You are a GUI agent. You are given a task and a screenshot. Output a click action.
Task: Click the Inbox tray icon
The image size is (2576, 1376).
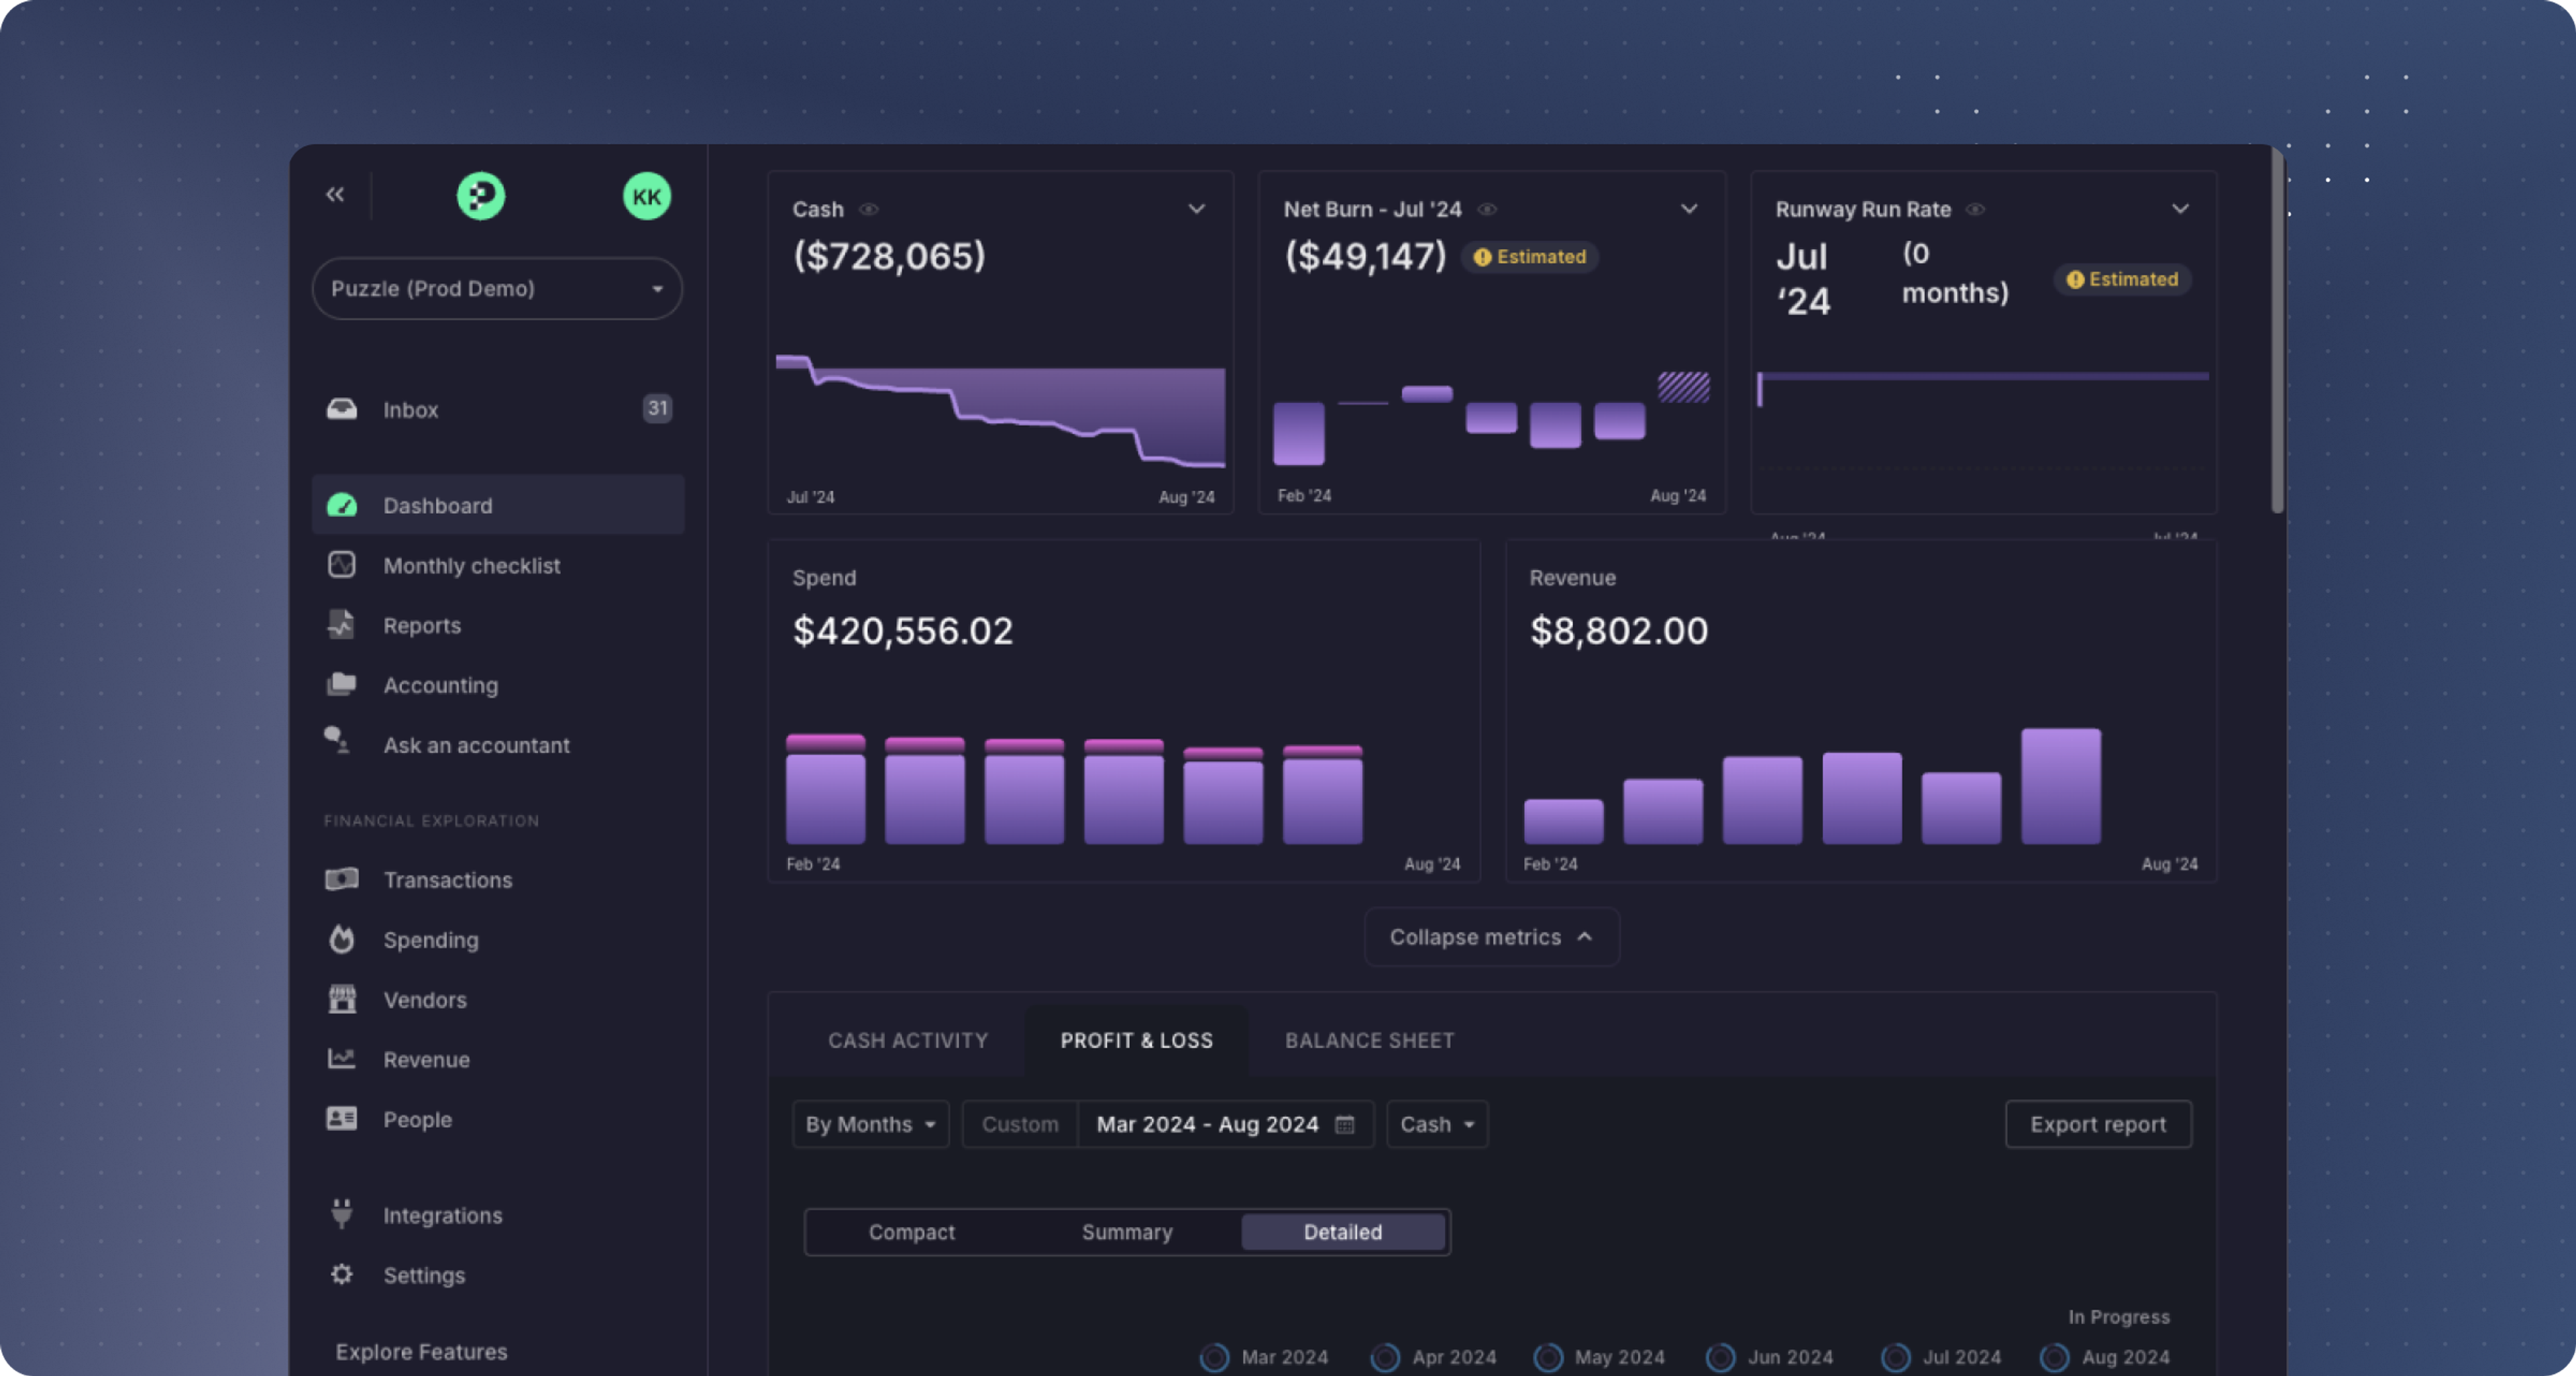click(342, 409)
